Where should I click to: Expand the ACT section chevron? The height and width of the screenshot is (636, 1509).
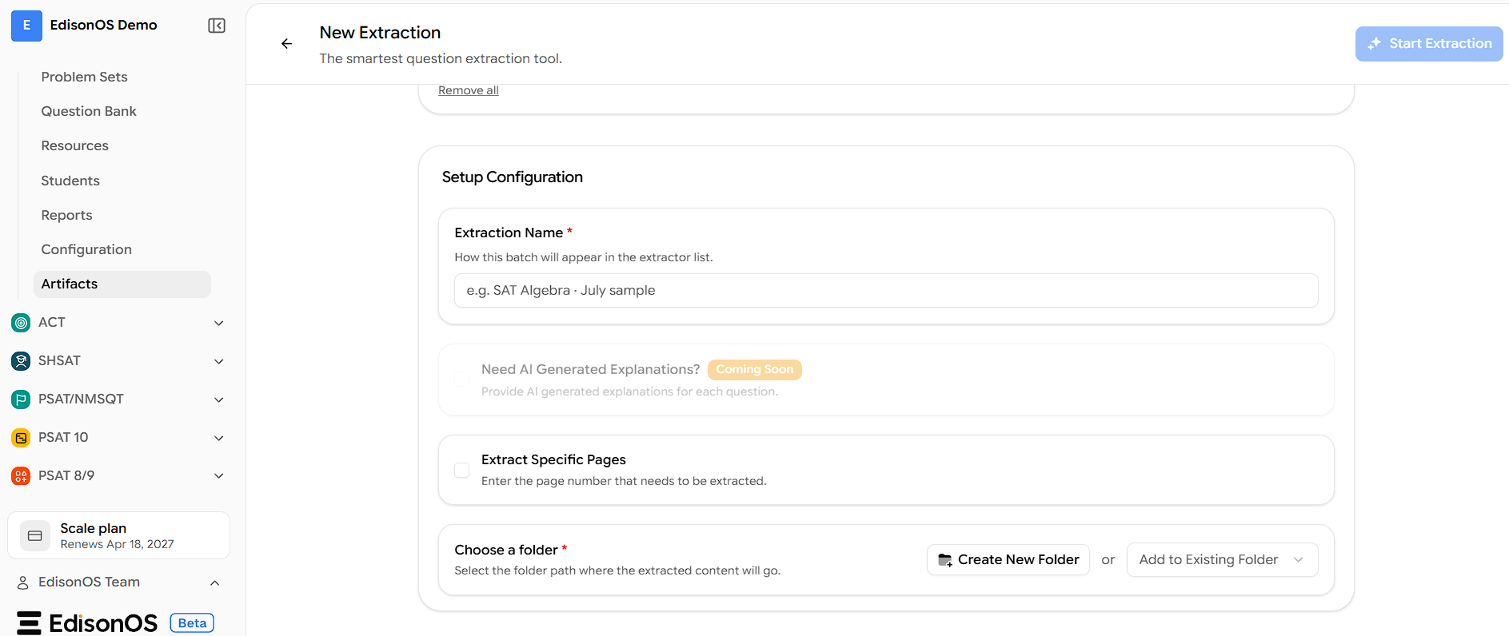pyautogui.click(x=219, y=323)
